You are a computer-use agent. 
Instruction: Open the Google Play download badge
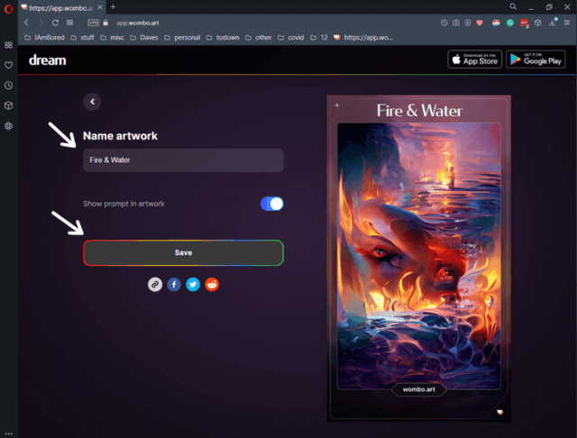click(x=536, y=59)
